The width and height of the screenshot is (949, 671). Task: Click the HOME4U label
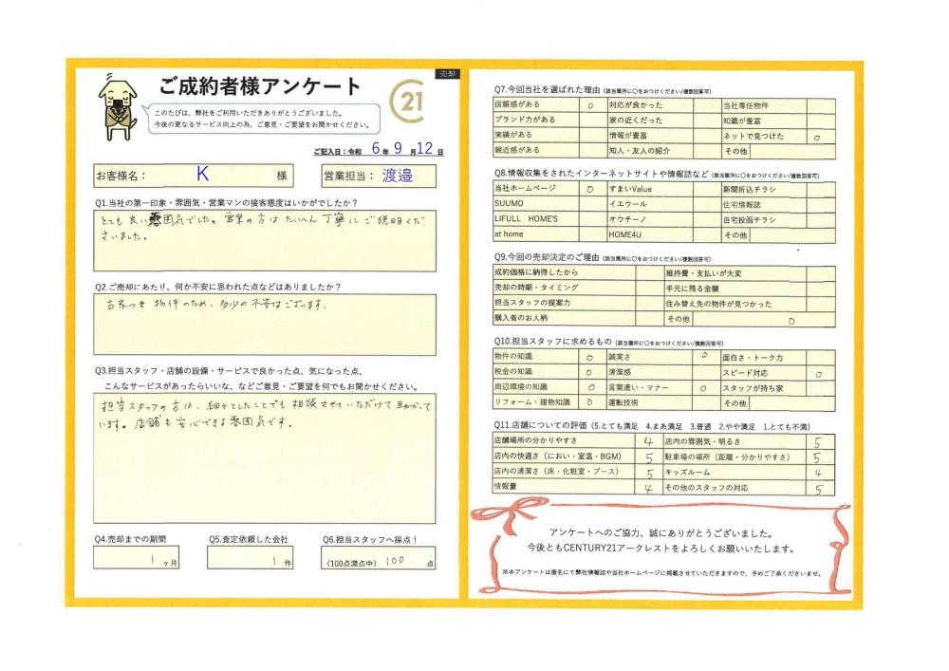tap(625, 234)
